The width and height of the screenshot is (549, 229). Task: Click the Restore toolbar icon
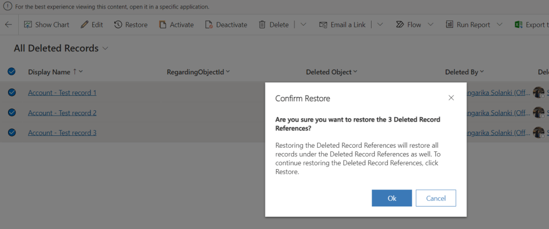point(118,25)
